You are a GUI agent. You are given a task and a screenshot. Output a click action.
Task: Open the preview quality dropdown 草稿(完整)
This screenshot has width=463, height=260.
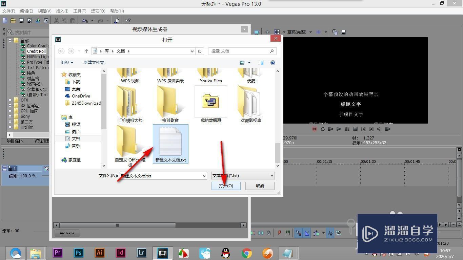click(300, 32)
